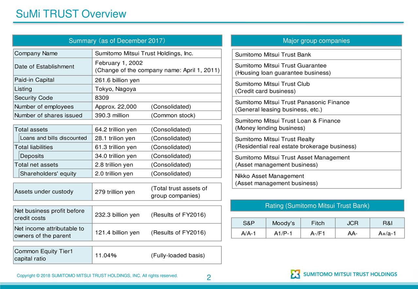Viewport: 418px width, 289px height.
Task: Select the 'Summary (as of December 2017)' header
Action: (117, 41)
